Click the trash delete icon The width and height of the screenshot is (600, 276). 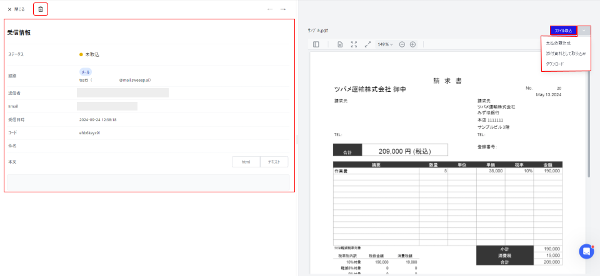coord(41,9)
